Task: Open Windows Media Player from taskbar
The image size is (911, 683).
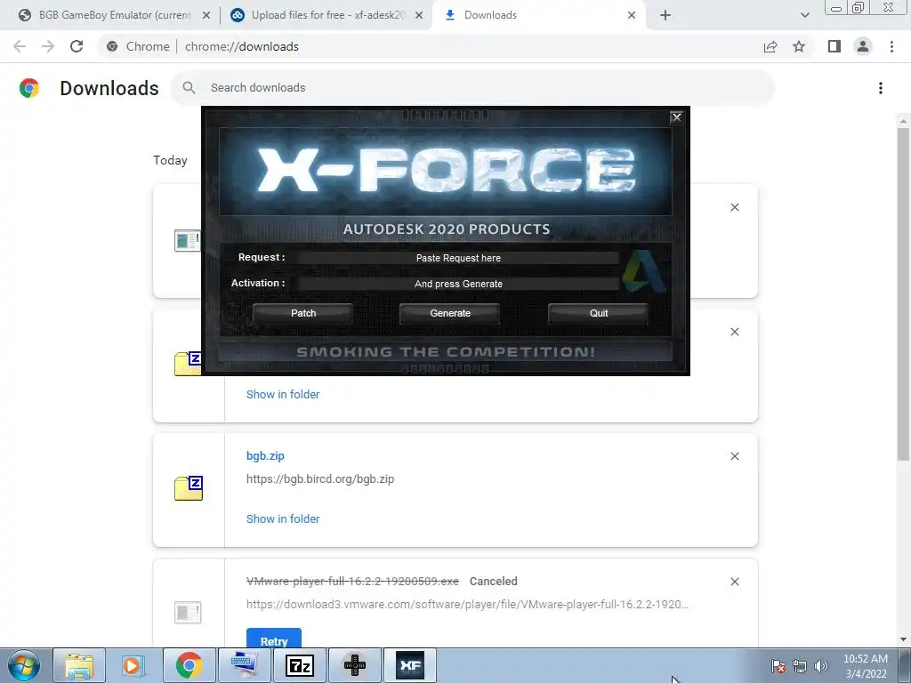Action: point(133,665)
